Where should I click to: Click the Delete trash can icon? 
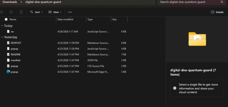point(21,12)
